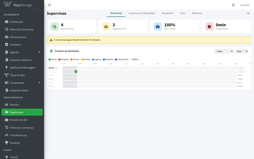Viewport: 254px width, 159px height.
Task: Click the Canais plug icon
Action: 7,157
